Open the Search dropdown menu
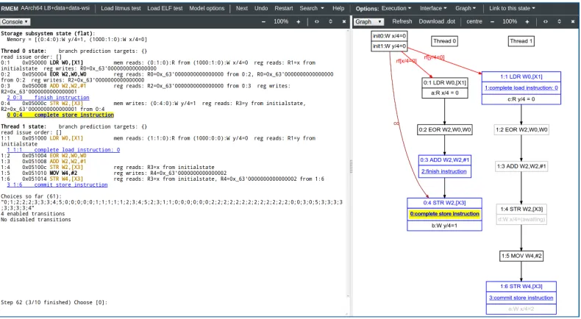 (x=312, y=8)
